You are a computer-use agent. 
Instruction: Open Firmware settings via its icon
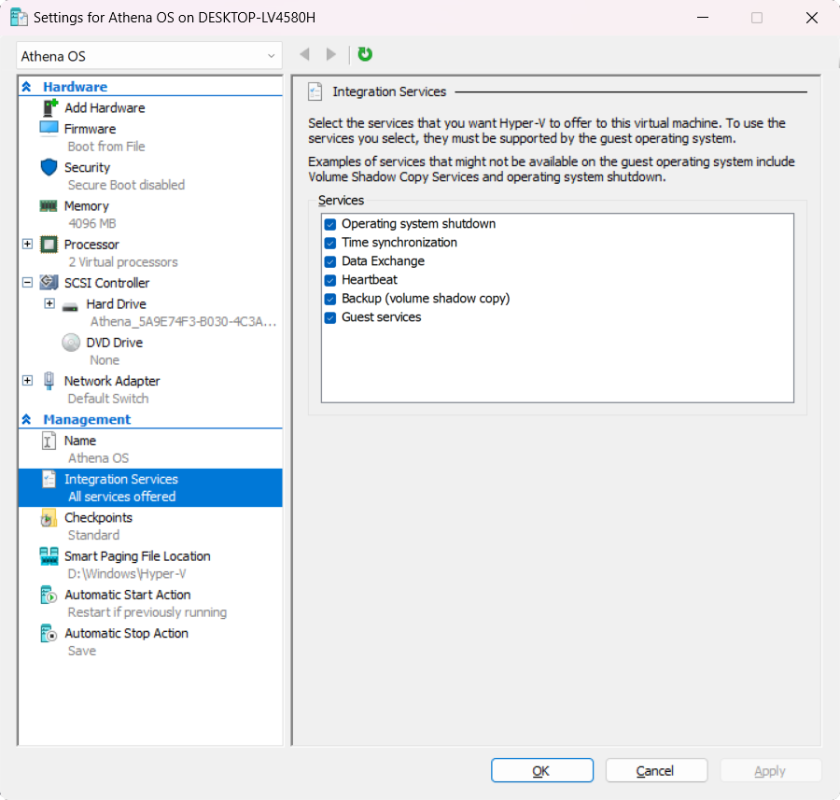(49, 128)
